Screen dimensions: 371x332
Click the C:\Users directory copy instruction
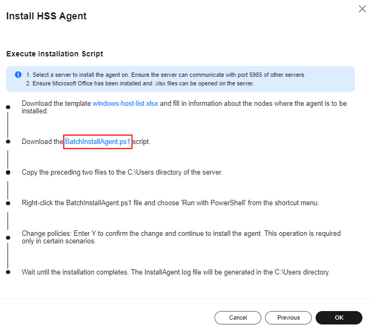(122, 172)
